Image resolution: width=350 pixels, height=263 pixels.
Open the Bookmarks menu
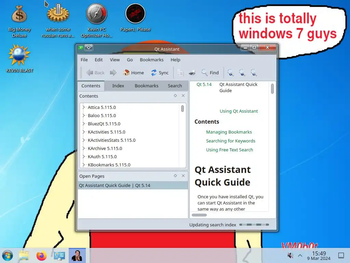pos(151,60)
